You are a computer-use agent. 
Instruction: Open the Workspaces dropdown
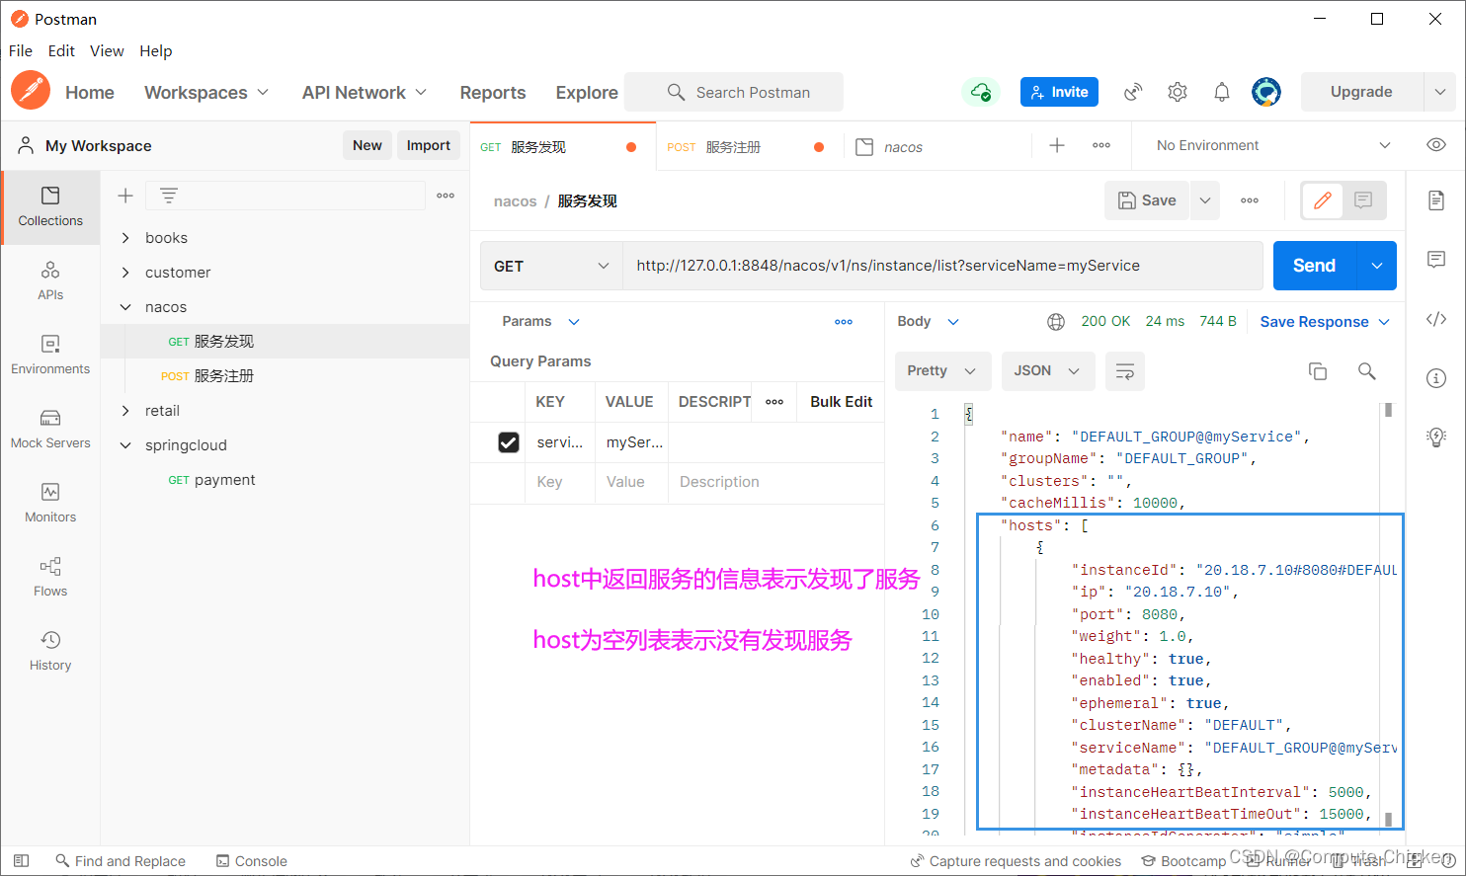206,92
